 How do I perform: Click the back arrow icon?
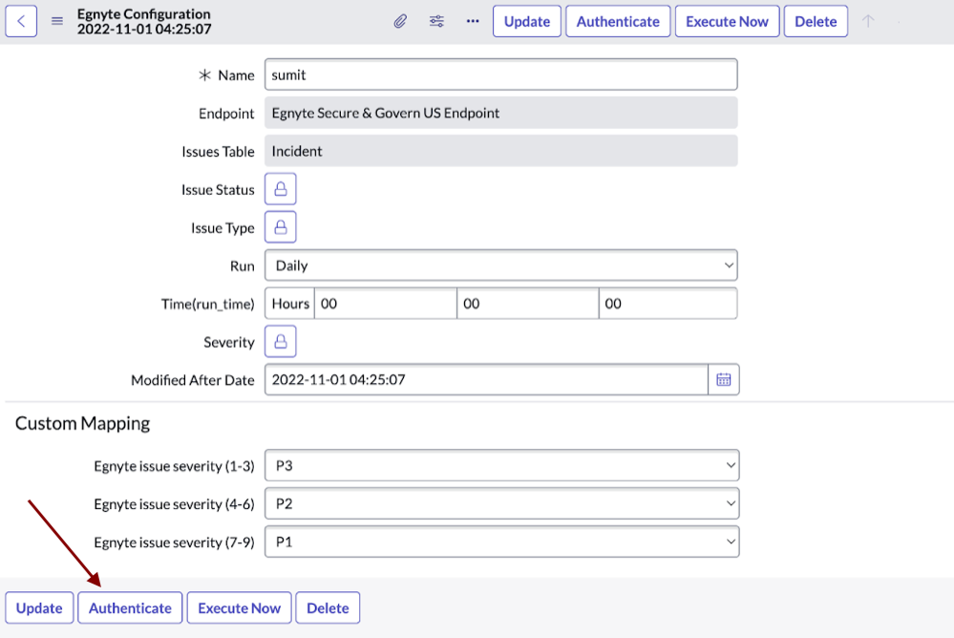[x=21, y=20]
